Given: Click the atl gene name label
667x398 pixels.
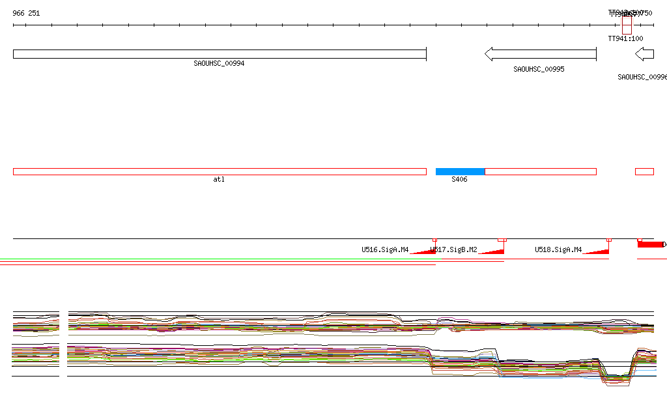Looking at the screenshot, I should tap(219, 179).
